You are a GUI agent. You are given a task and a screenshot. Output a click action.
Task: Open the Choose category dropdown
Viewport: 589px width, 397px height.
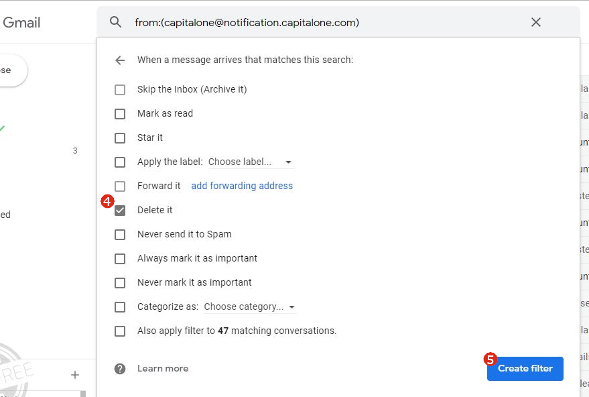click(x=250, y=306)
